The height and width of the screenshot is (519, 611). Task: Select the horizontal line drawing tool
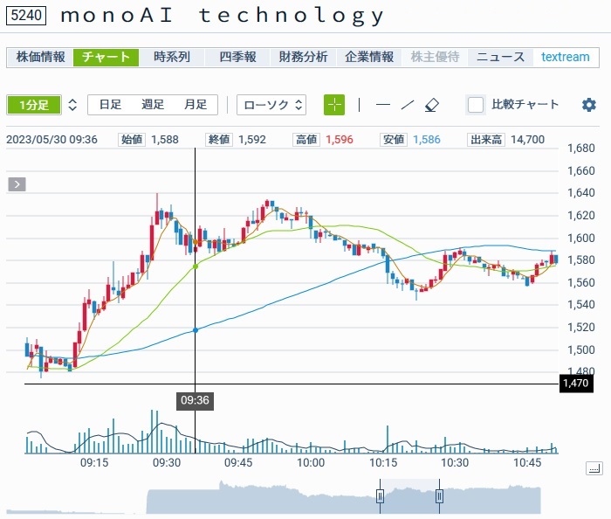383,105
